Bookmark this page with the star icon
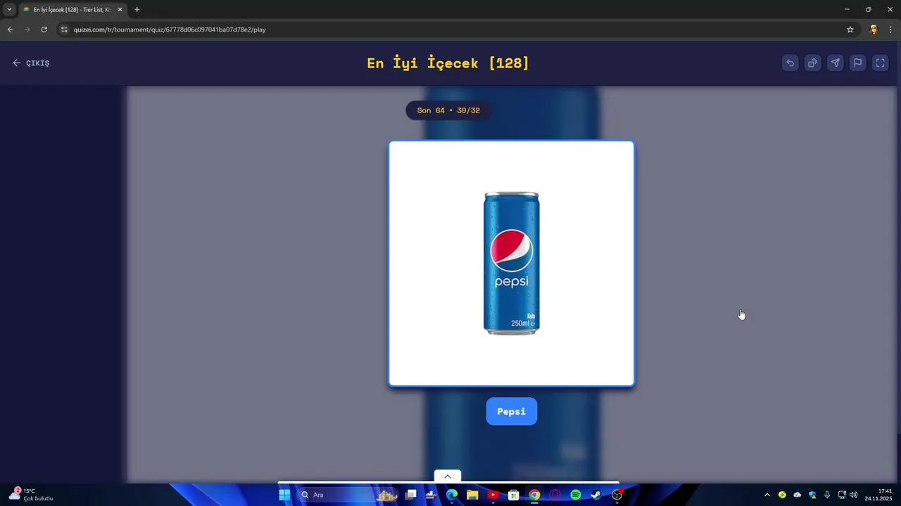Viewport: 901px width, 506px height. click(850, 30)
